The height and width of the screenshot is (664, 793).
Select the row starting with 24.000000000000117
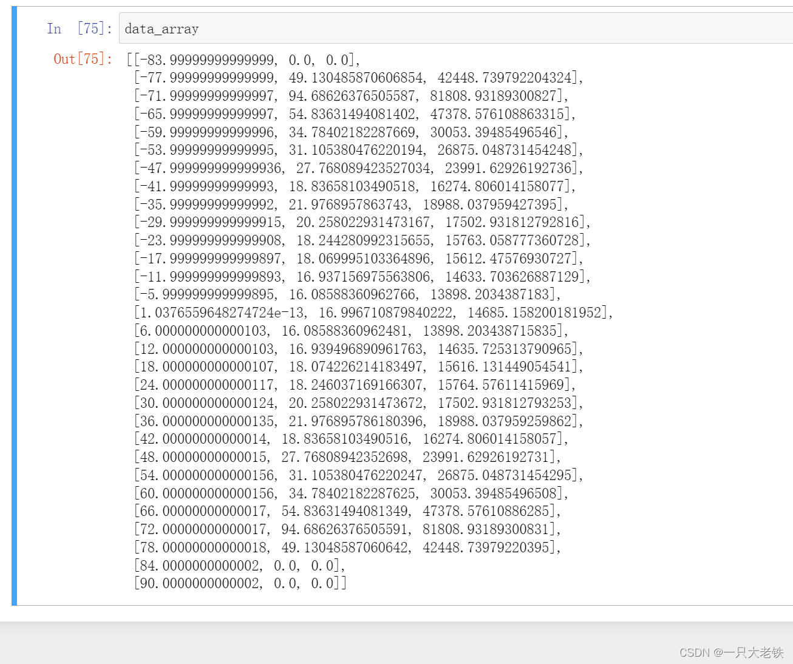[x=355, y=385]
